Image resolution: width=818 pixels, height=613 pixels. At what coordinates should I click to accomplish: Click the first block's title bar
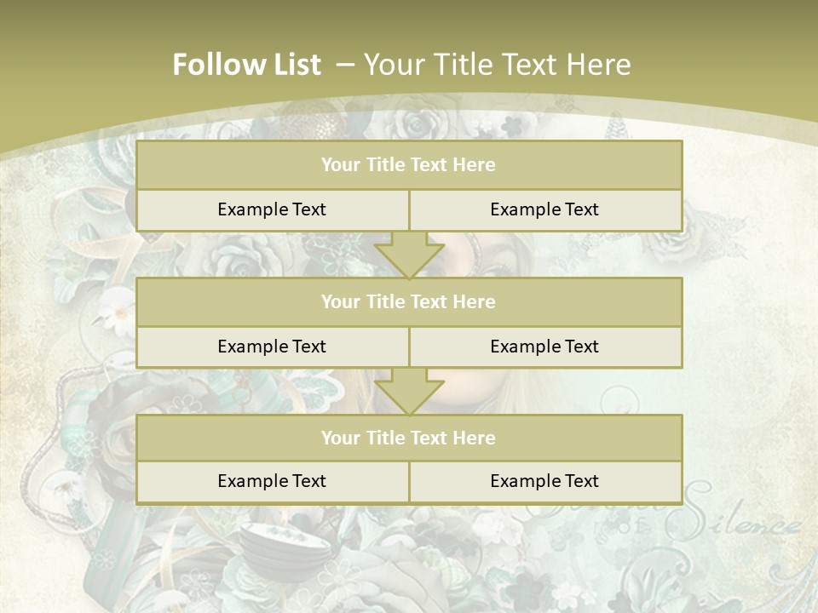coord(409,164)
